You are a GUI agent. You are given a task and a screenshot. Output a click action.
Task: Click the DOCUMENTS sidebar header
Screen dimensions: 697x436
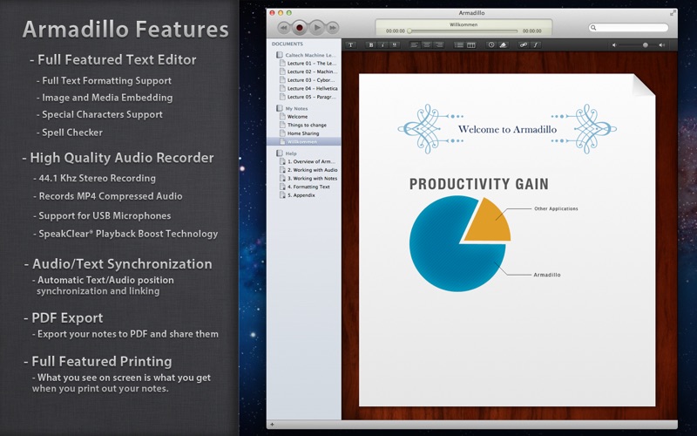click(288, 44)
